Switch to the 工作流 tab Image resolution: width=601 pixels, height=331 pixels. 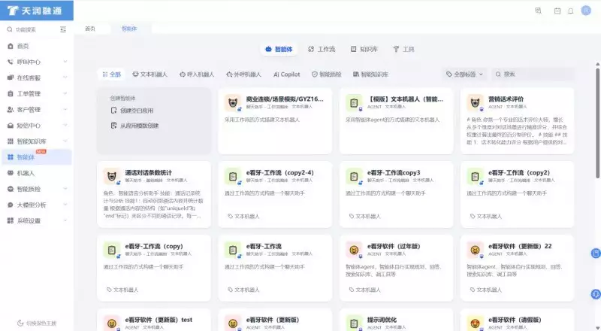[321, 49]
